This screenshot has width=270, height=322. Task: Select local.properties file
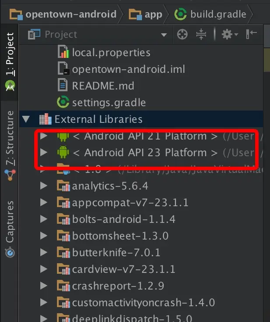click(111, 53)
